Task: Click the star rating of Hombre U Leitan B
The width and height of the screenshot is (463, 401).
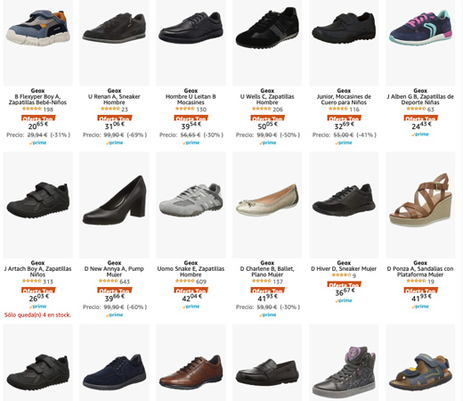Action: click(185, 109)
